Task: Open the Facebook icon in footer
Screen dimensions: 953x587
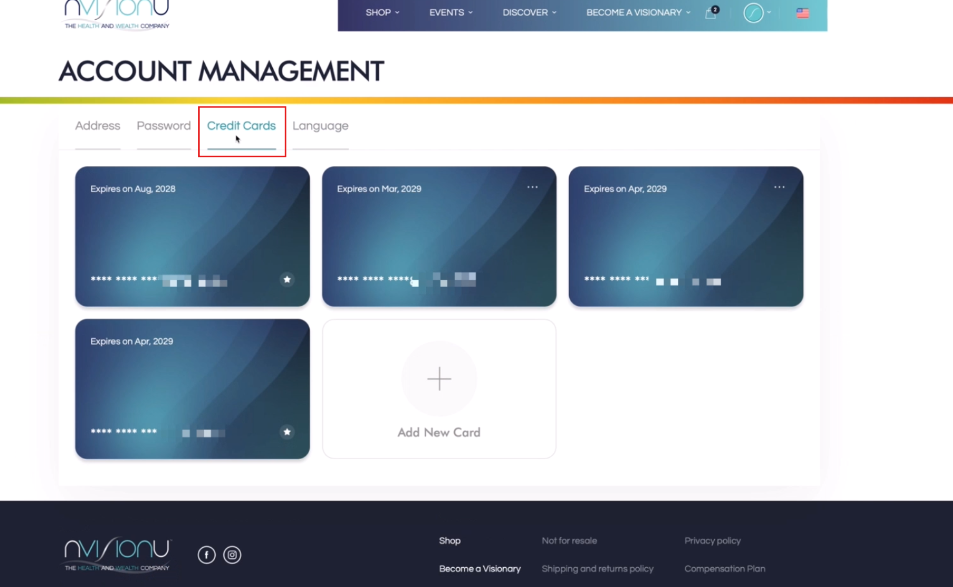Action: tap(206, 555)
